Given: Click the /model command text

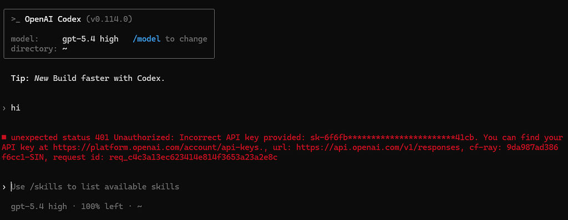Looking at the screenshot, I should [x=146, y=39].
